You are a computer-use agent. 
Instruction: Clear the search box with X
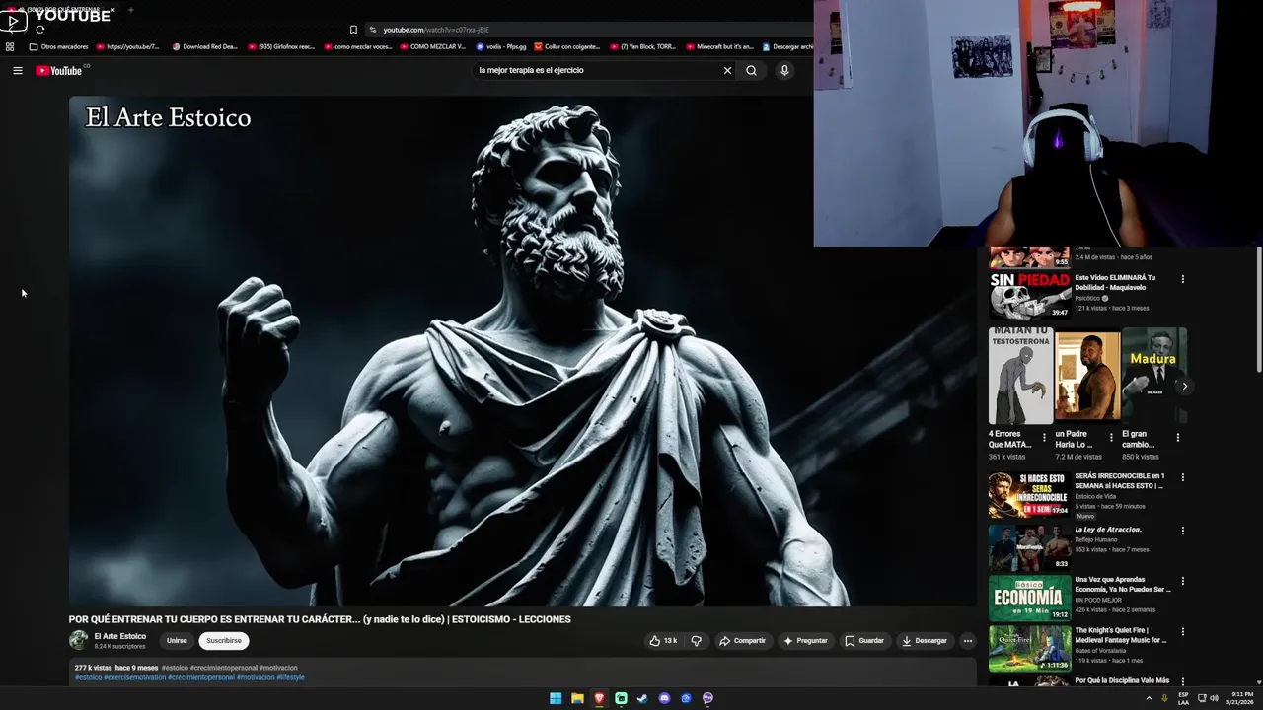(x=727, y=70)
